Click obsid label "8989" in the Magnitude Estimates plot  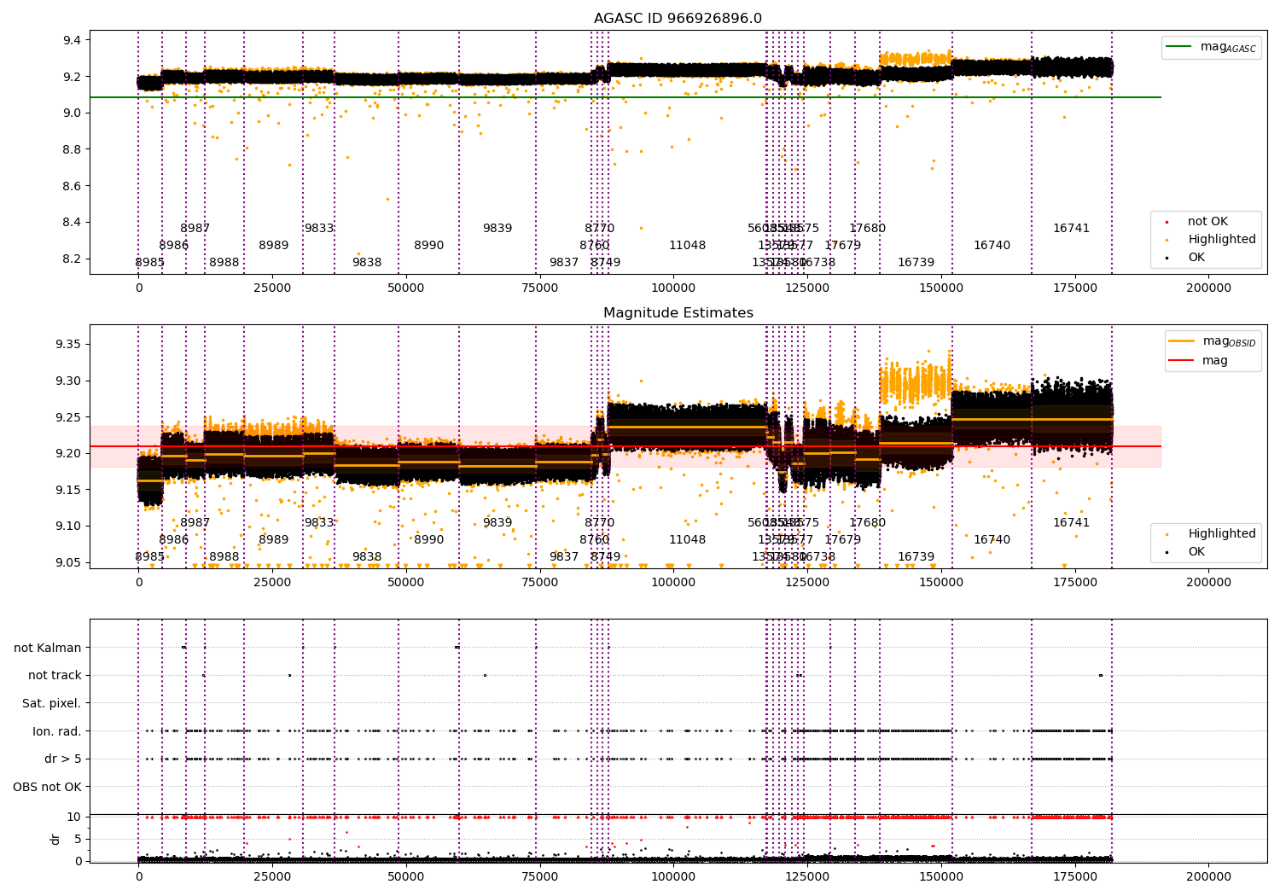click(x=274, y=540)
